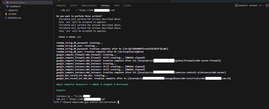Click the final n8n_url output line
Screen dimensions: 269x109
tap(81, 99)
